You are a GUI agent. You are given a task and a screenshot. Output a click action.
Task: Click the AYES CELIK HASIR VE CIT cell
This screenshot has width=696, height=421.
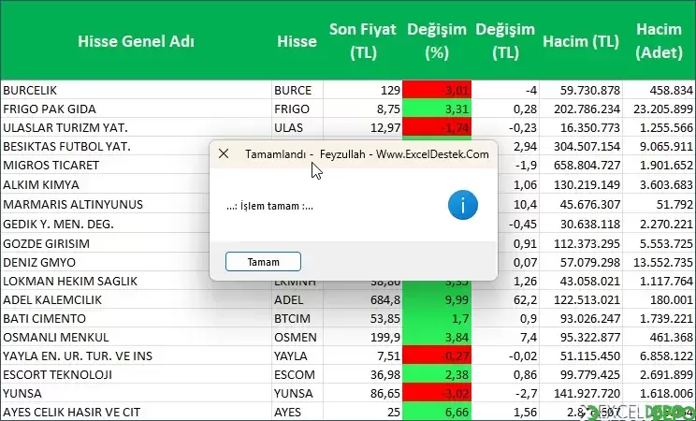136,412
